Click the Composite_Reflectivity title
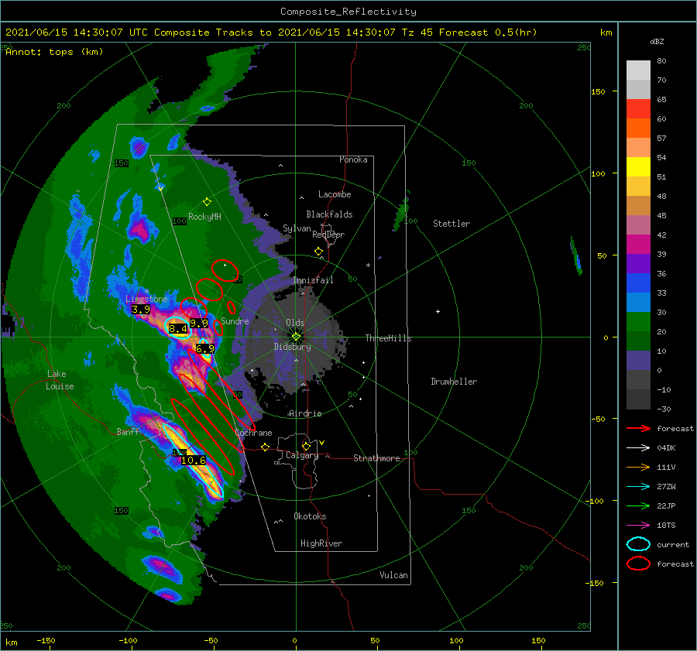 click(348, 12)
